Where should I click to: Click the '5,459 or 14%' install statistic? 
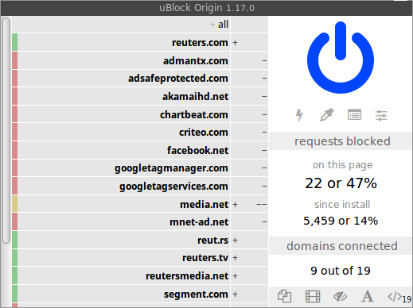[341, 221]
